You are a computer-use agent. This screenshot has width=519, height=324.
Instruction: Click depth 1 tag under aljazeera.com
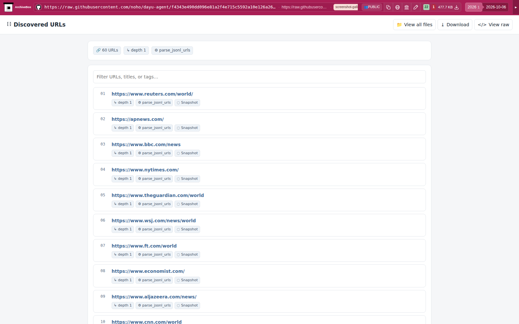tap(123, 306)
